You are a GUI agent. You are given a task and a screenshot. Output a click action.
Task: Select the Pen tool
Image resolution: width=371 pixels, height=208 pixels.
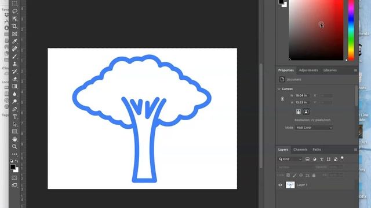click(14, 109)
